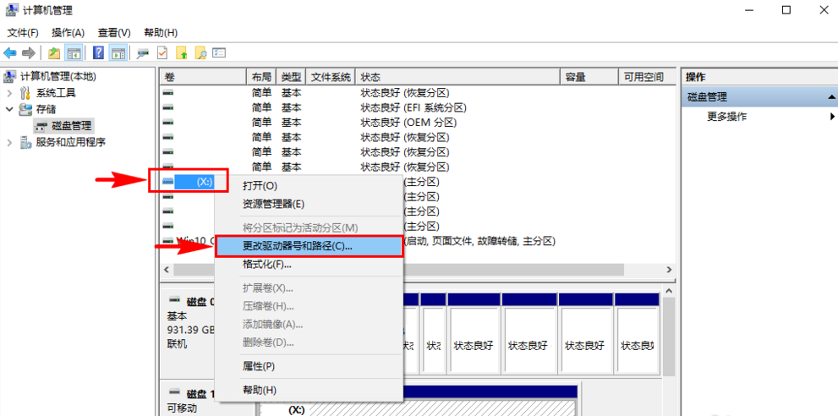Select 格式化(F)... in context menu

point(309,264)
